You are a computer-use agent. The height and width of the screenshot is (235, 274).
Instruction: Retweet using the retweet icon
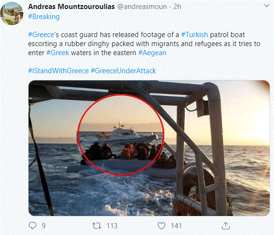tap(97, 226)
